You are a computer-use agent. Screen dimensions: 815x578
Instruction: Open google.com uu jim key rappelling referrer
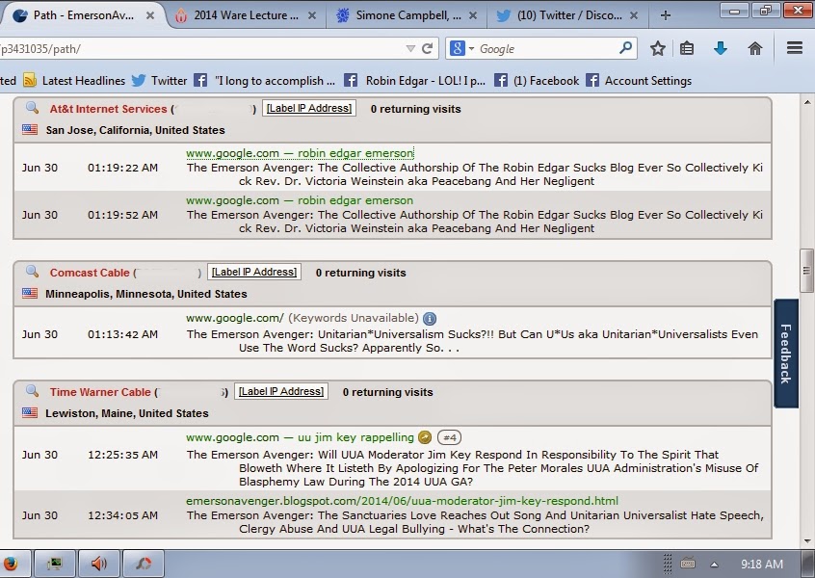click(x=300, y=437)
